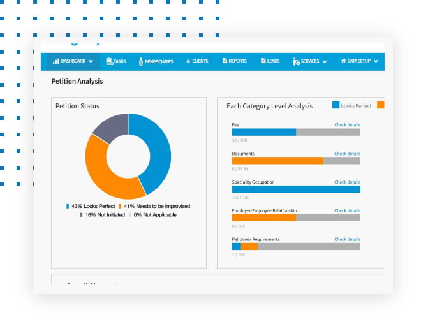Expand the Data Setup dropdown arrow
Image resolution: width=421 pixels, height=324 pixels.
coord(376,62)
